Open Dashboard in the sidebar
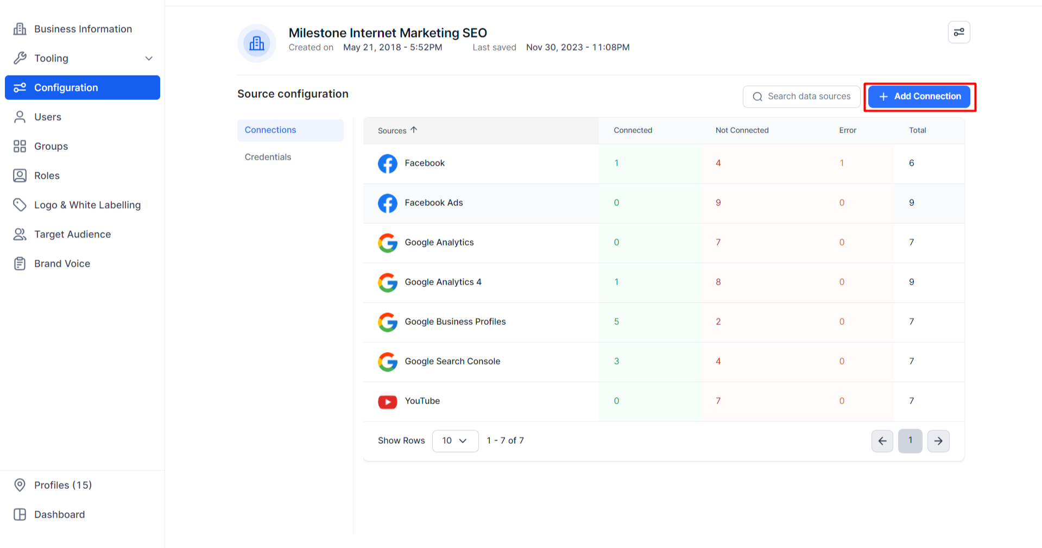This screenshot has height=548, width=1042. click(83, 514)
